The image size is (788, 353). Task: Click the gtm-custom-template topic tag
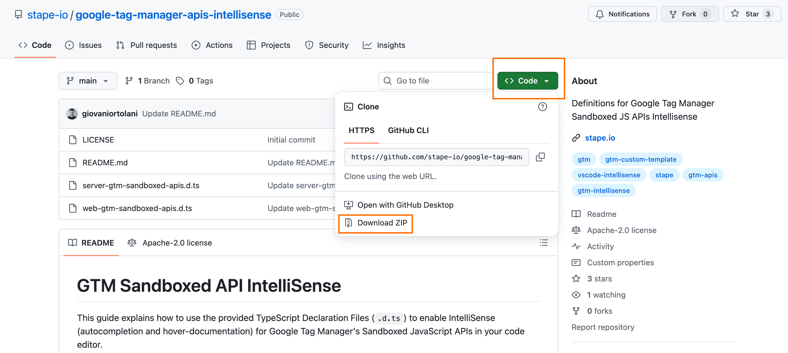click(640, 160)
